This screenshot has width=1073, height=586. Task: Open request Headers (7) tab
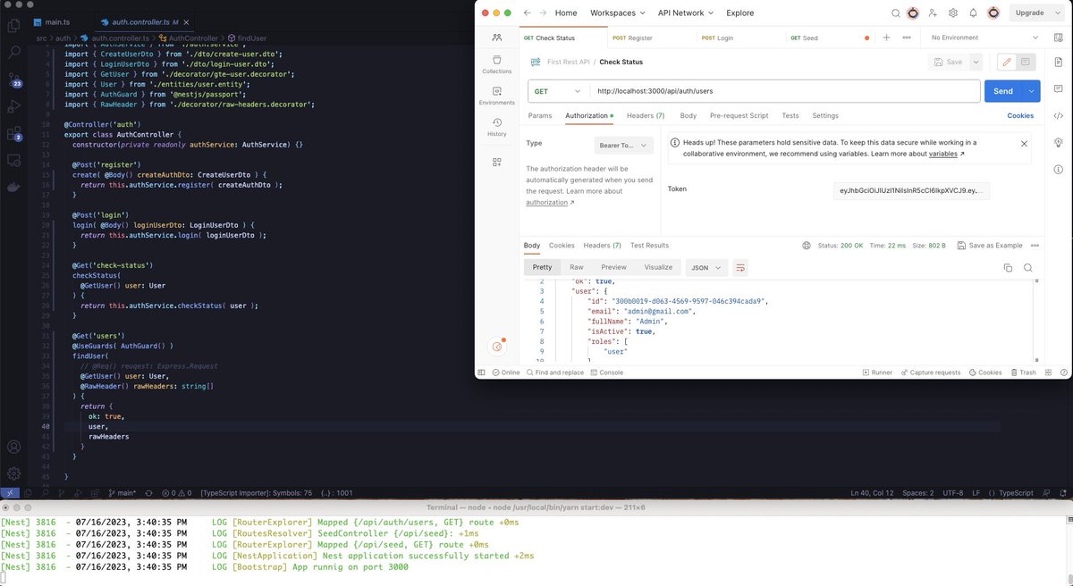(645, 116)
